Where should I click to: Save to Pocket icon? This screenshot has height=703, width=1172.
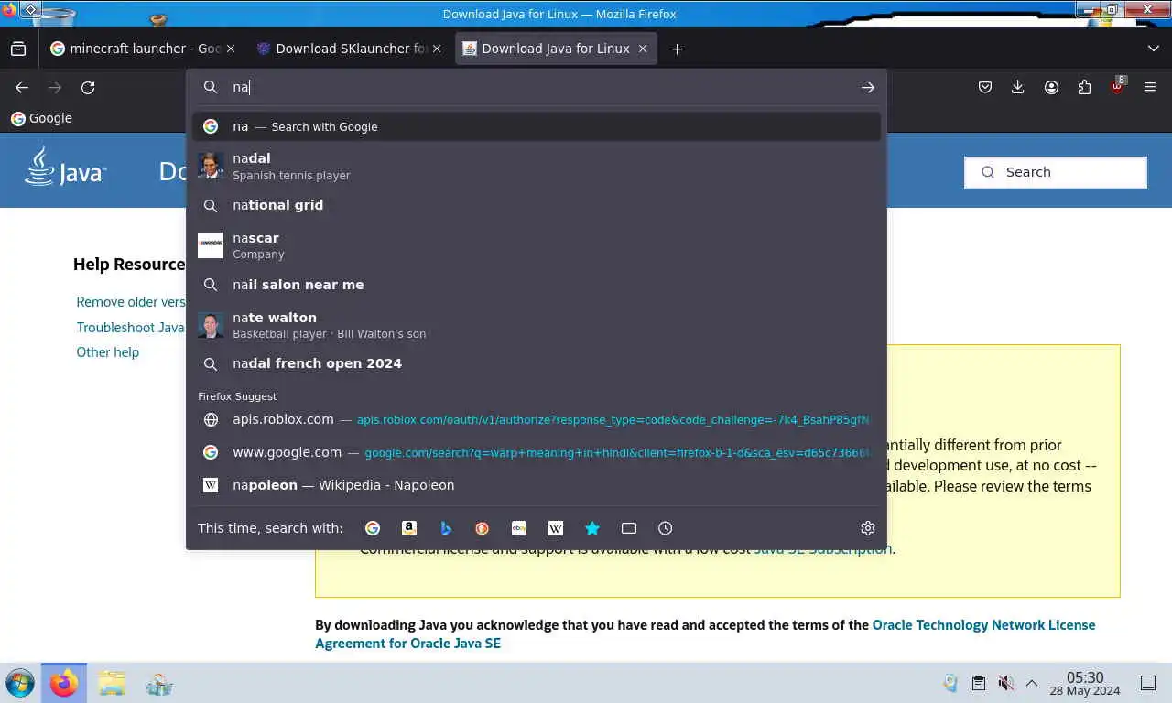985,87
